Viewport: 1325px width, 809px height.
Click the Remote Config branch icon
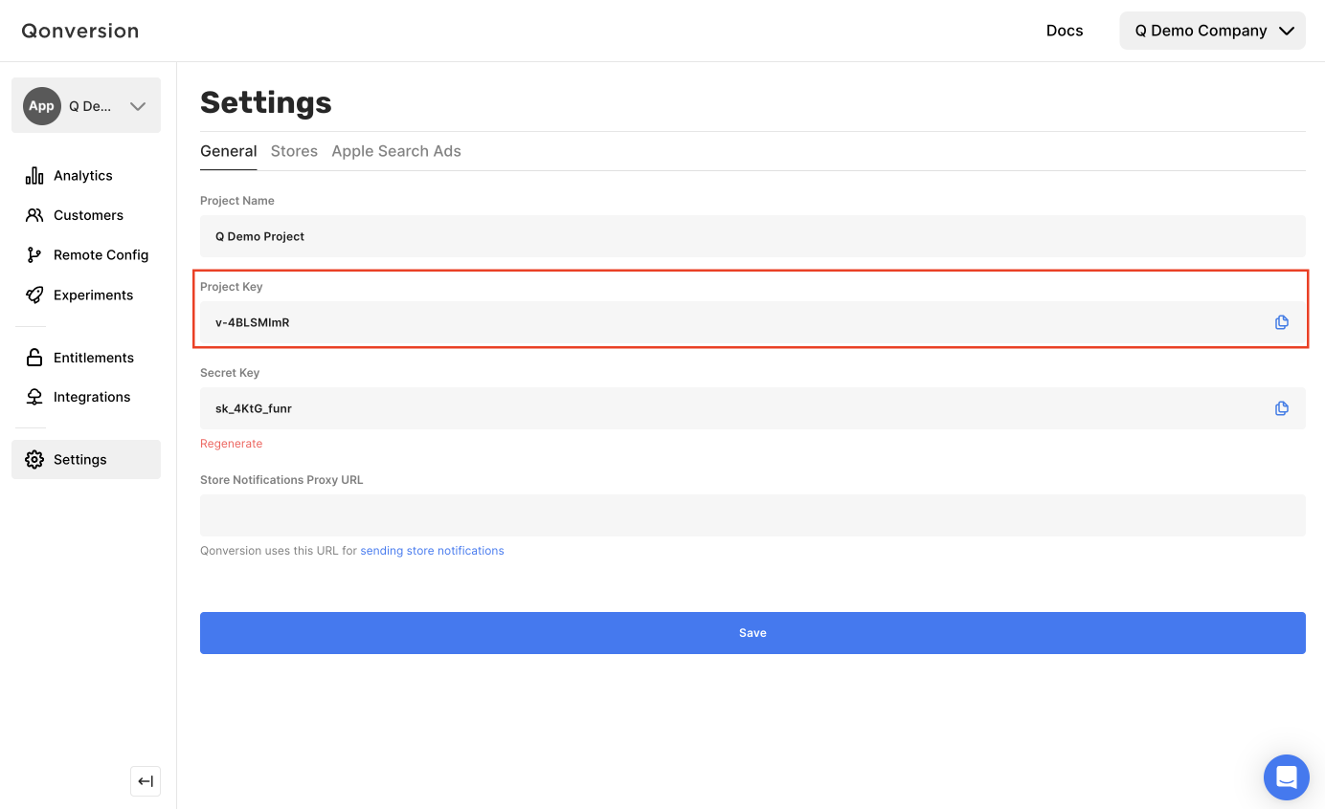coord(34,254)
